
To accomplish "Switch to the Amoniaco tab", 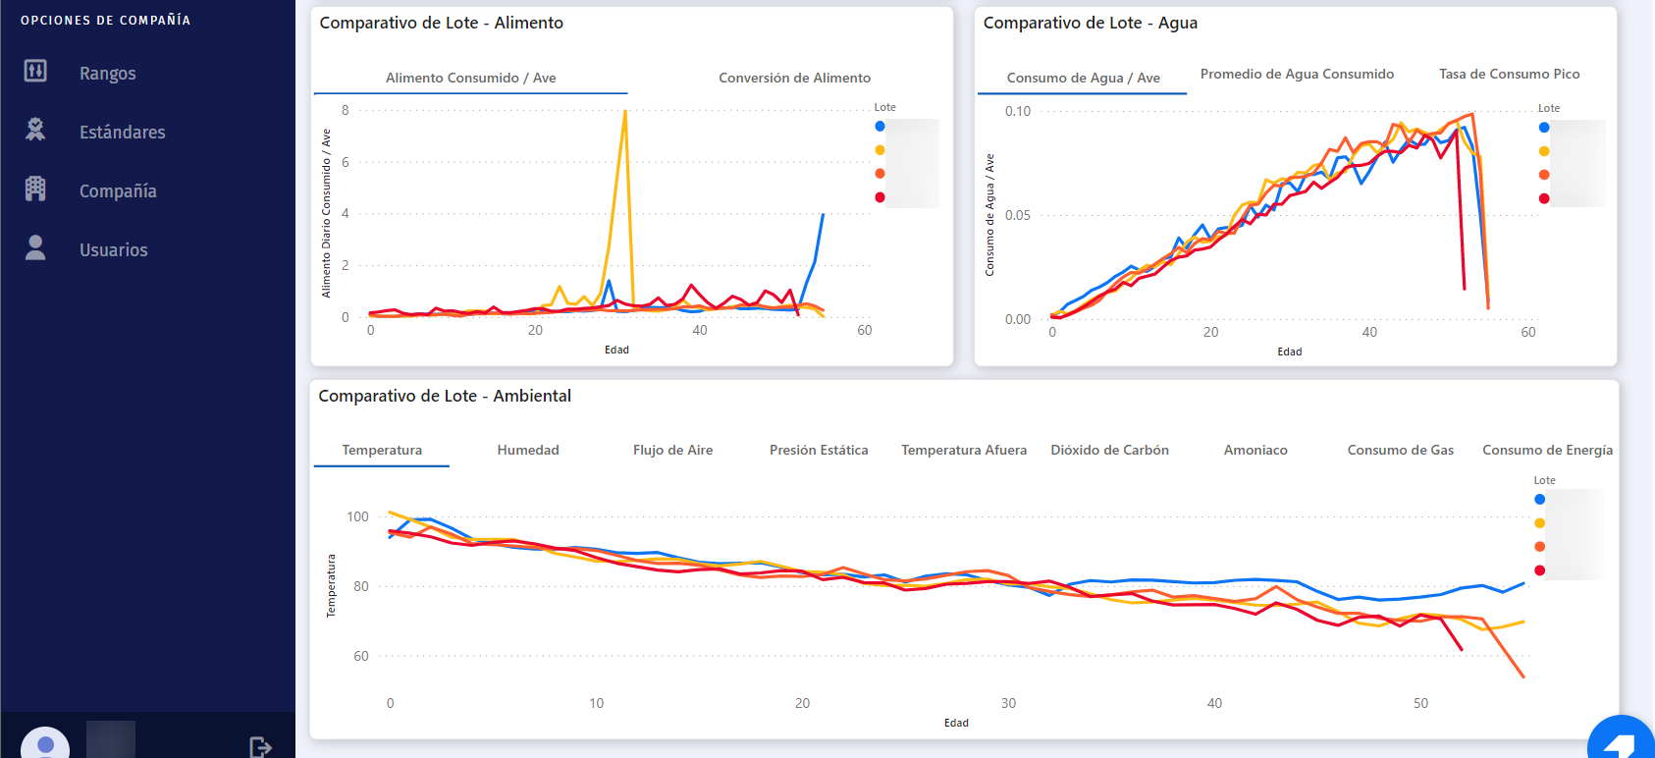I will pos(1255,450).
